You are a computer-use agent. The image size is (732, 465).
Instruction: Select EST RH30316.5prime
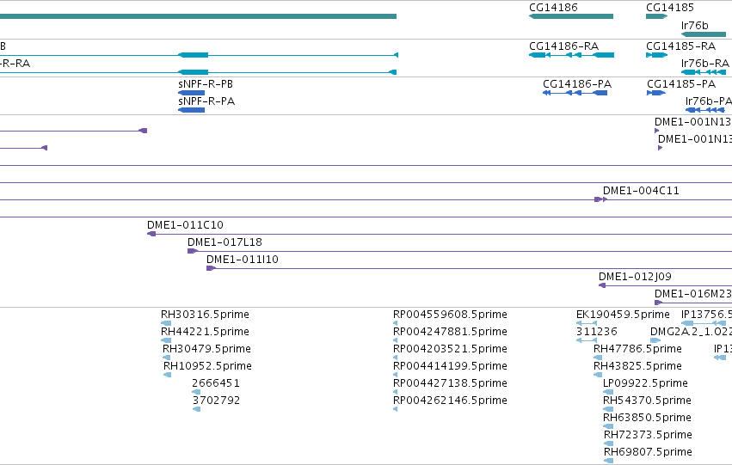pos(205,315)
